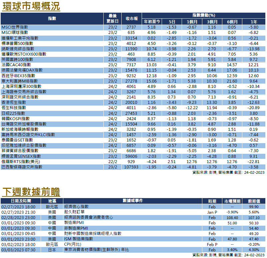267x258 pixels.
Task: Click the 泰國曼谷SET指數 row name
Action: click(x=17, y=140)
